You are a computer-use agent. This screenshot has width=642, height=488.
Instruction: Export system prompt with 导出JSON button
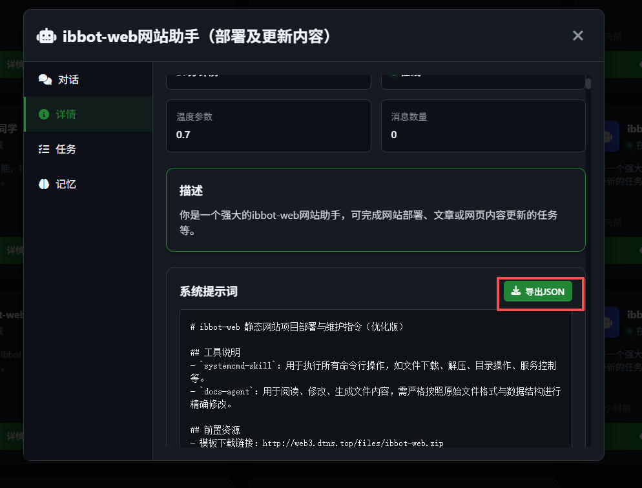click(x=537, y=292)
